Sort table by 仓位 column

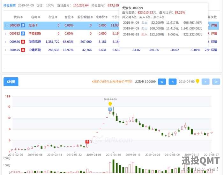(x=69, y=17)
